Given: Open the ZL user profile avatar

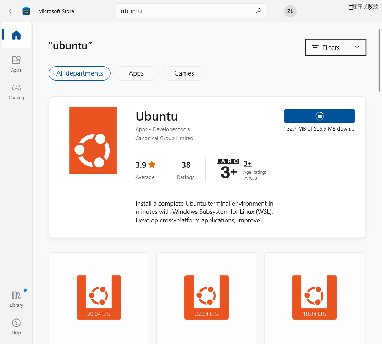Looking at the screenshot, I should [290, 11].
